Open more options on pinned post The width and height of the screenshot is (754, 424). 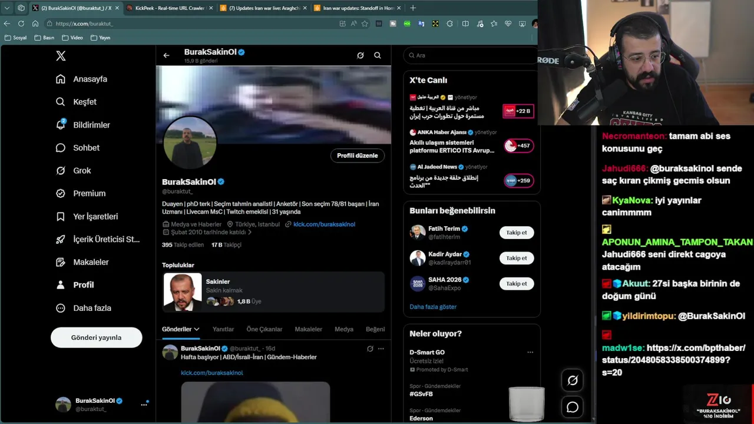tap(381, 349)
